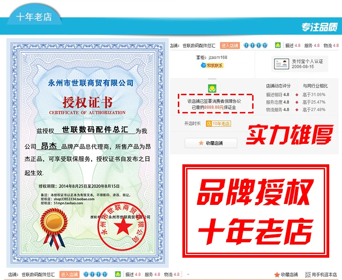Image resolution: width=342 pixels, height=280 pixels.
Task: Click 与同行业相比 heading
Action: (x=315, y=86)
